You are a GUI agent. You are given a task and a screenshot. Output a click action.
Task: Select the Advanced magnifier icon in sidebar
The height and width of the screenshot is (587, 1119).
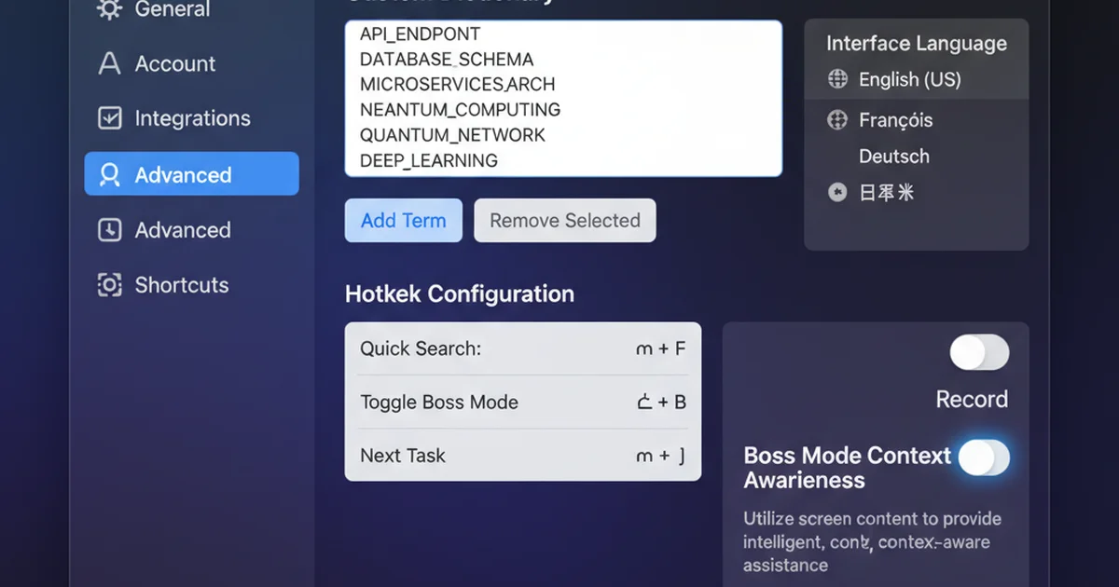pos(109,174)
